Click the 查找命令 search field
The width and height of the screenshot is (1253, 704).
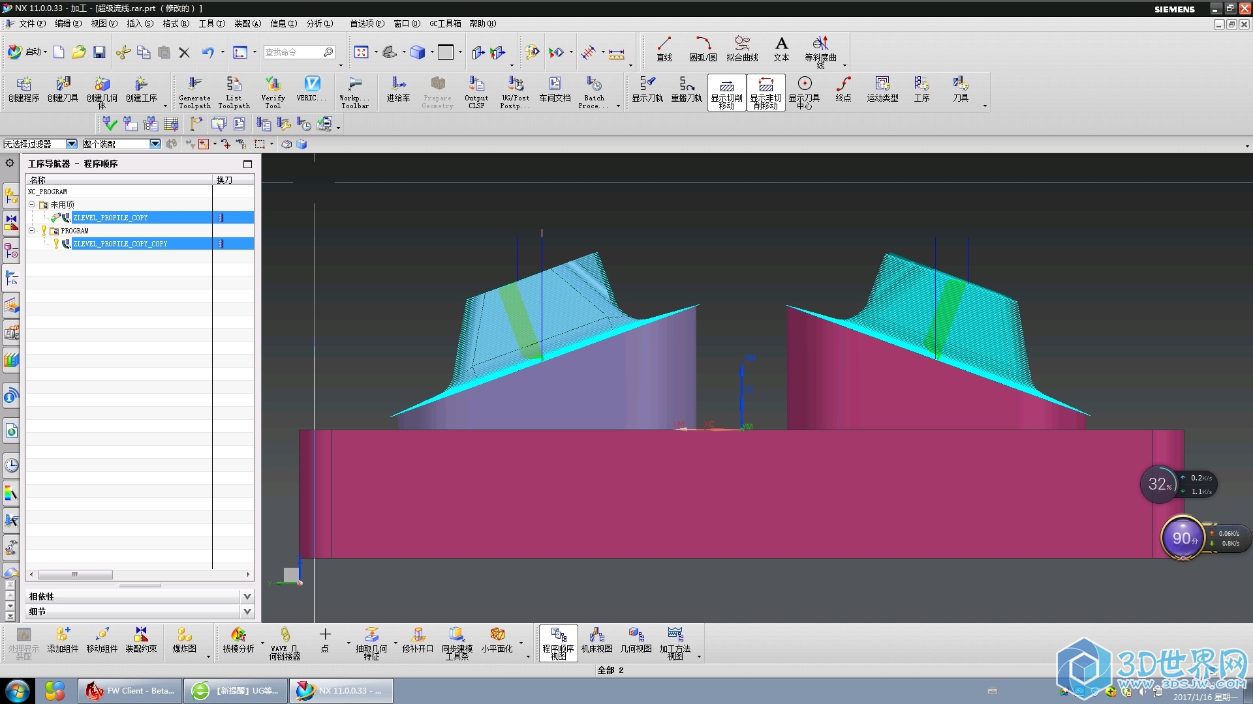(294, 52)
